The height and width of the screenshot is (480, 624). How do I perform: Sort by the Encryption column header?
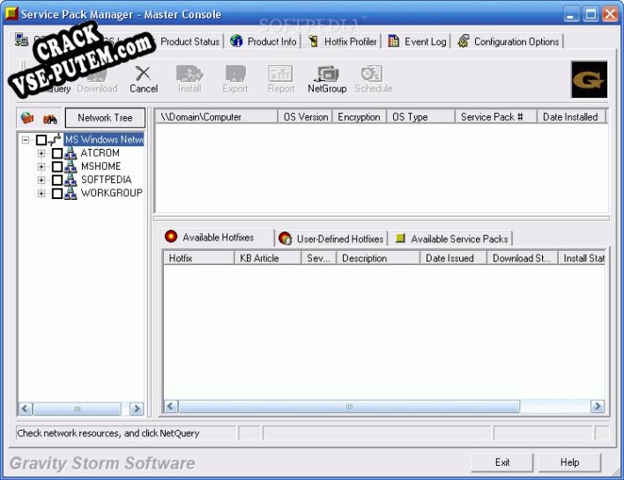360,117
